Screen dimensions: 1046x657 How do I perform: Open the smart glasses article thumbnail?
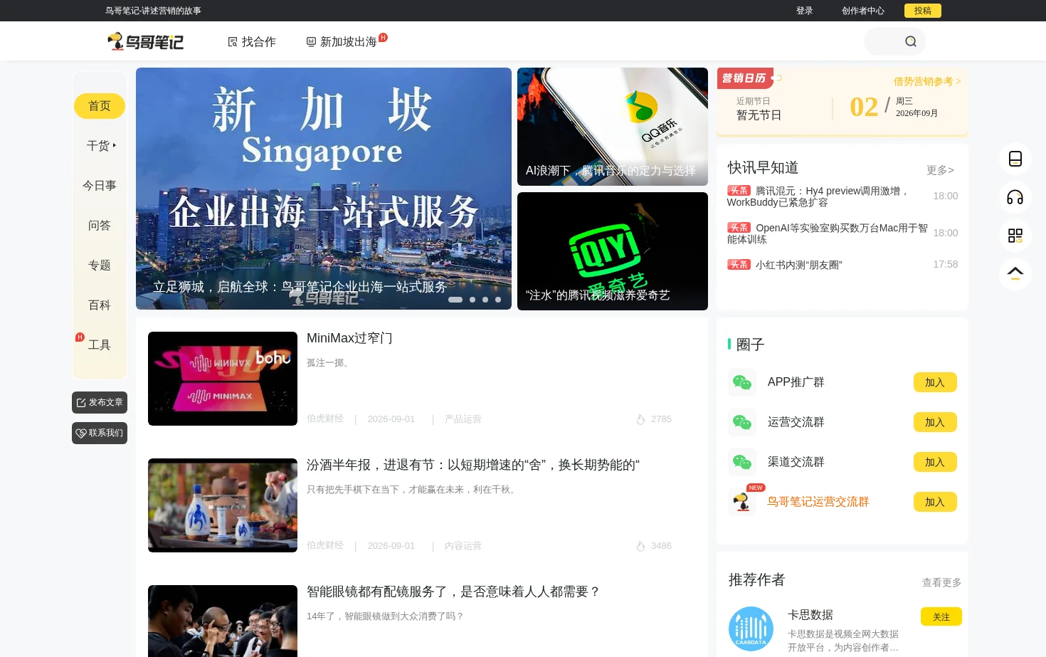point(223,621)
